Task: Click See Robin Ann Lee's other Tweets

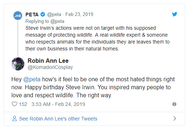Action: [58, 119]
